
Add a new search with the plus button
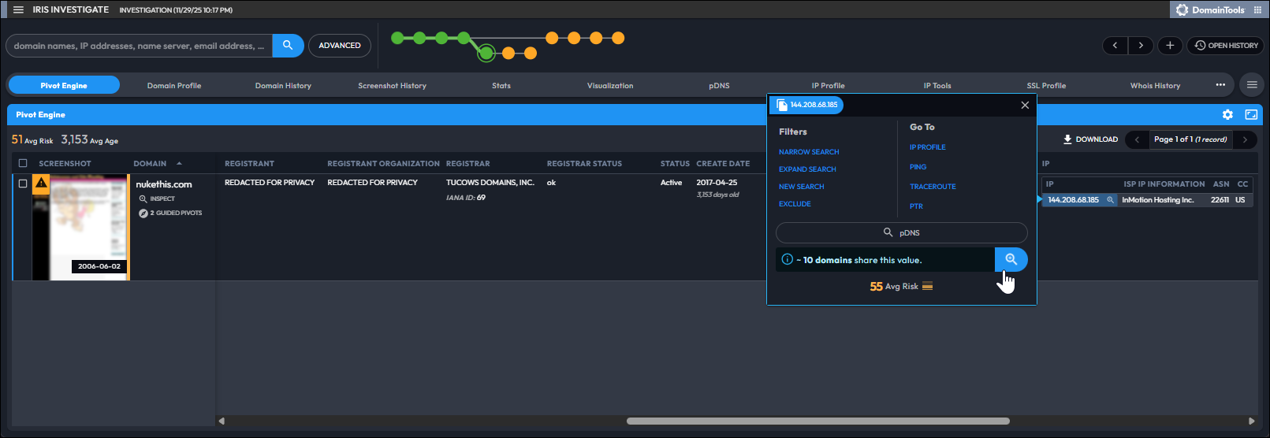click(x=1170, y=46)
